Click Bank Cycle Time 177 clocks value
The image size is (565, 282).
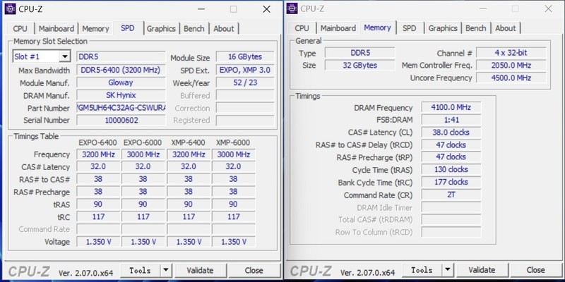[451, 182]
